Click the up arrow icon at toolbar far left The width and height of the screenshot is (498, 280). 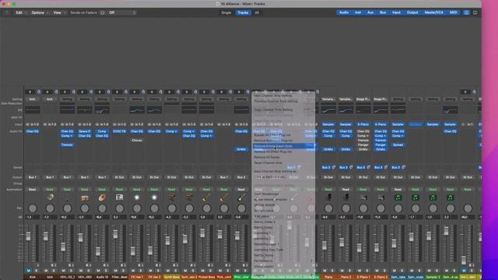pyautogui.click(x=7, y=12)
